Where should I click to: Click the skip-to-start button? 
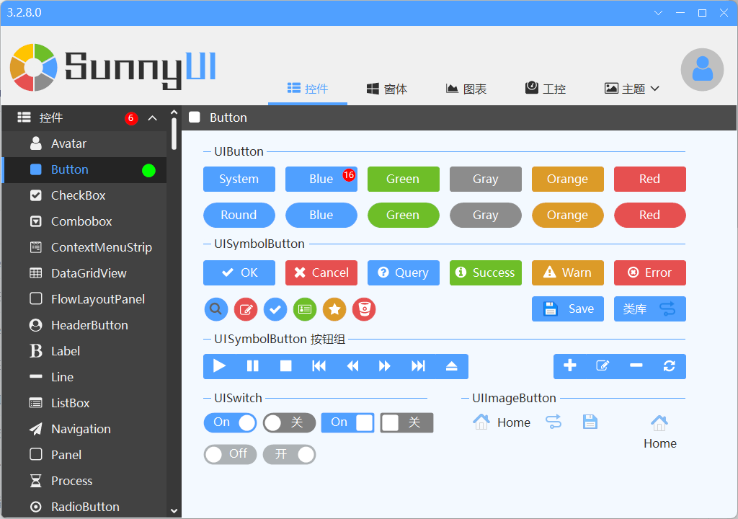tap(319, 366)
